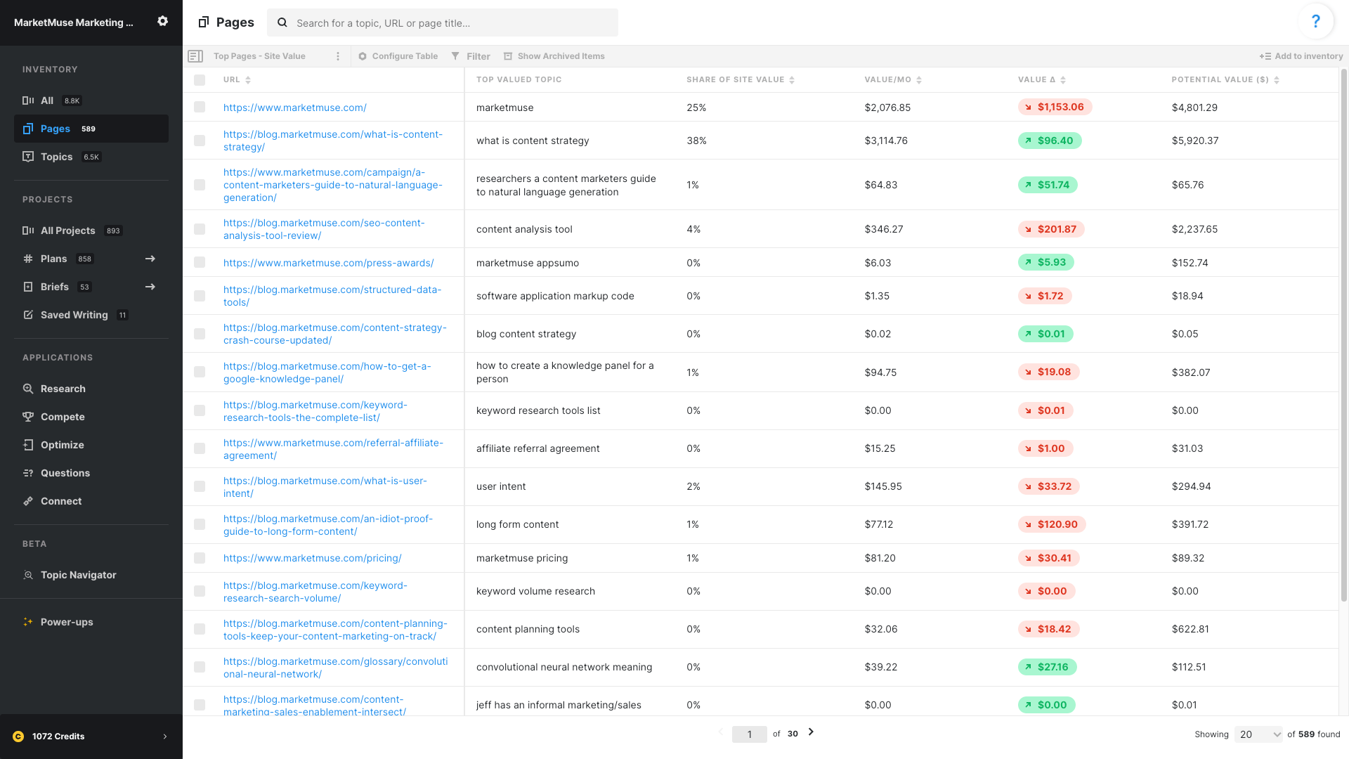Check the select-all checkbox in table header
1349x759 pixels.
(200, 80)
